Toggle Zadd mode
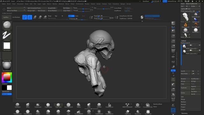Viewport: 204px width, 115px height. (71, 16)
